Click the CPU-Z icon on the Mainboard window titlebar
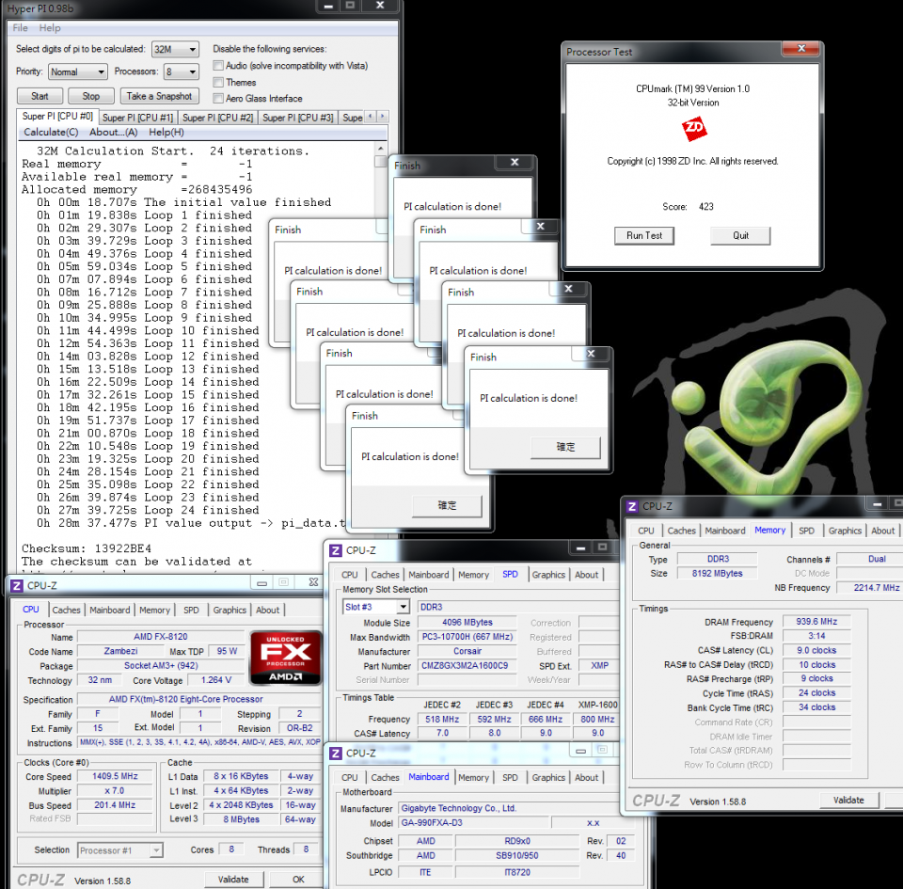Viewport: 903px width, 889px height. [x=337, y=753]
